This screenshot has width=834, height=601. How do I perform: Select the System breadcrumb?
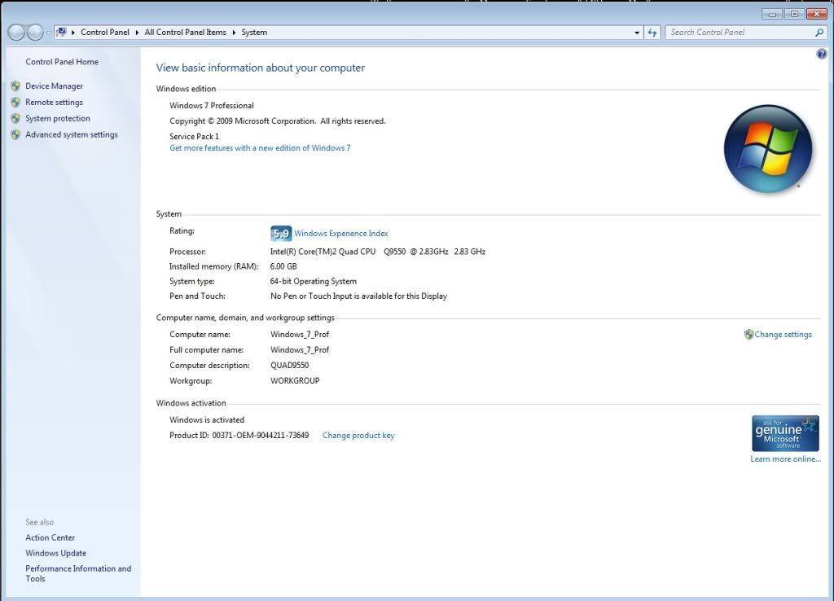254,33
